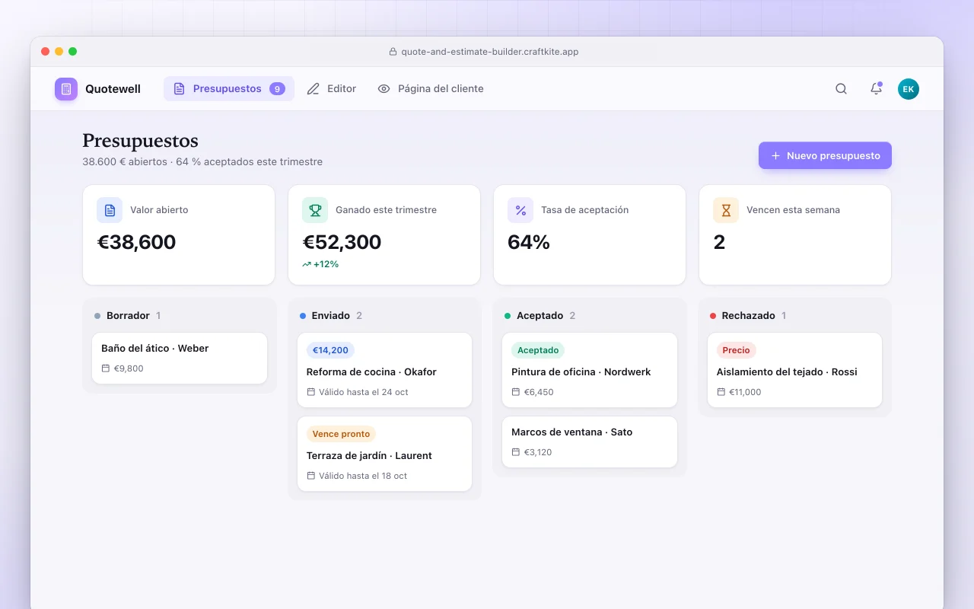Select the Rechazado column header
The height and width of the screenshot is (609, 974).
pyautogui.click(x=748, y=316)
